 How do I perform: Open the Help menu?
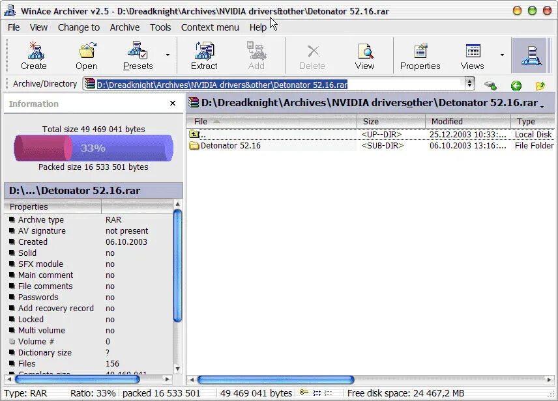coord(257,27)
